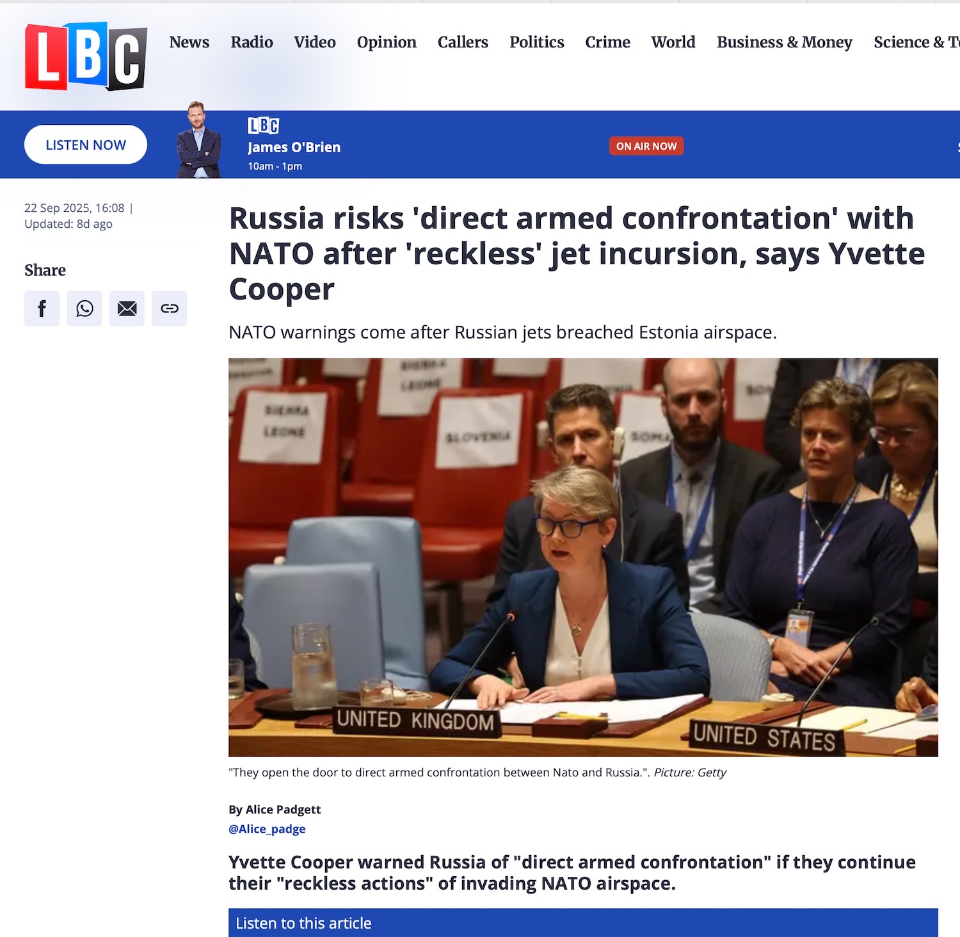
Task: Share article by email icon
Action: 127,308
